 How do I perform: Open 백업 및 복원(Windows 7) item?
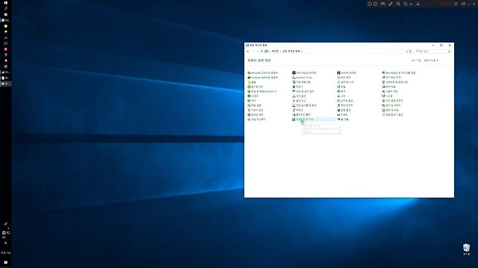pyautogui.click(x=262, y=92)
